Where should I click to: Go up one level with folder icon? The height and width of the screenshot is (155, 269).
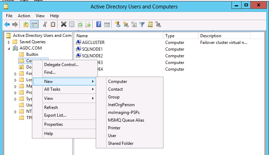tap(26, 25)
